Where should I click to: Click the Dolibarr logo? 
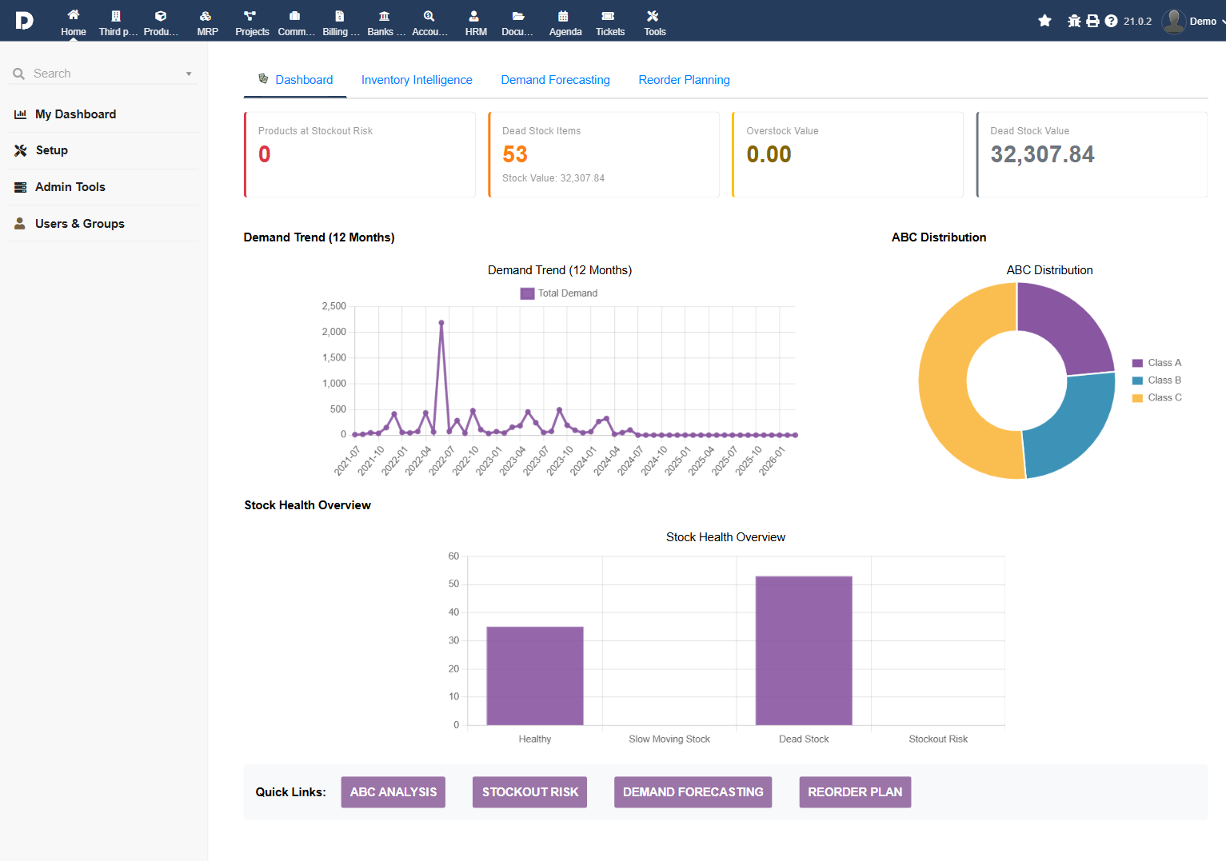24,21
